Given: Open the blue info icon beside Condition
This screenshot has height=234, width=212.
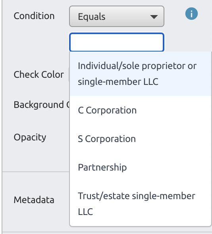Looking at the screenshot, I should tap(191, 13).
